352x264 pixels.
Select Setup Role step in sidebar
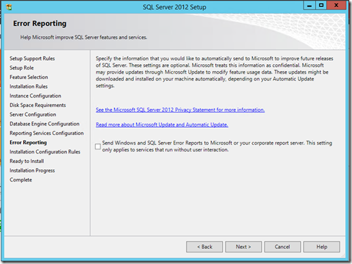tap(22, 68)
